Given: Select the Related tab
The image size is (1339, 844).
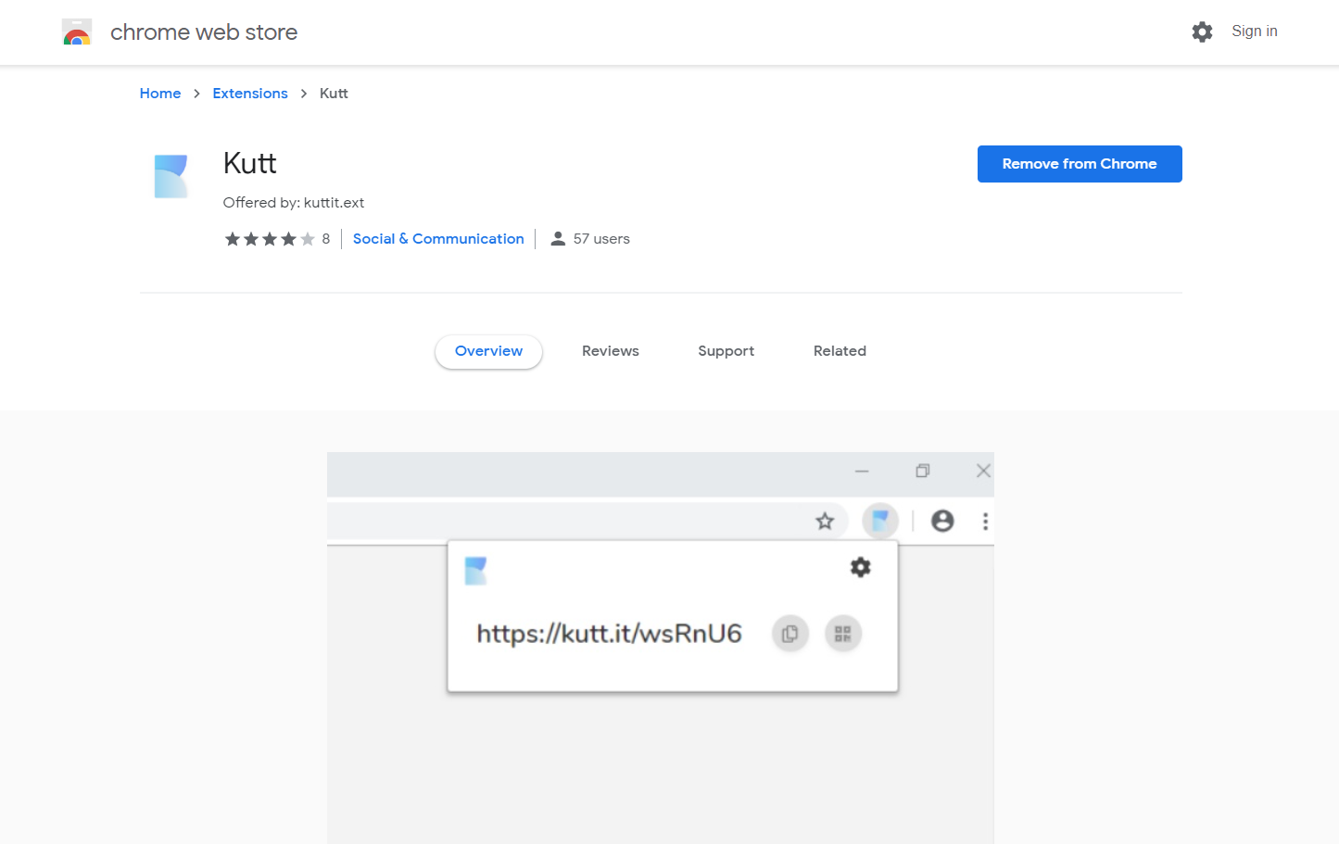Looking at the screenshot, I should pos(840,351).
